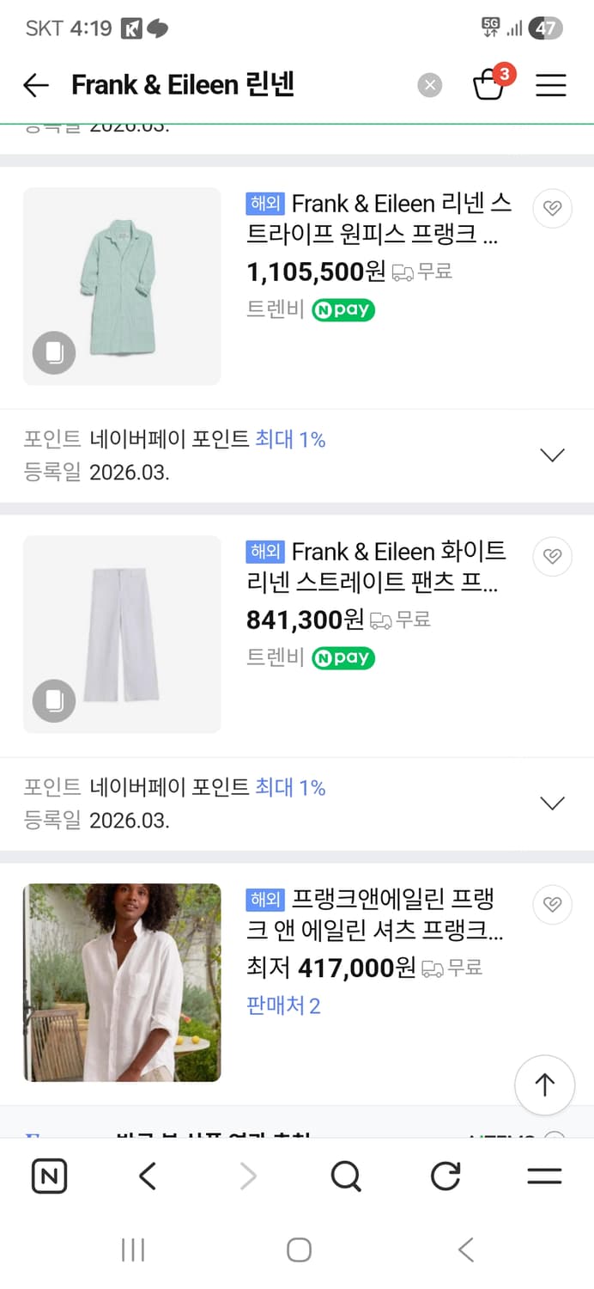The width and height of the screenshot is (594, 1289).
Task: Tap the 해외 badge on the shirt listing
Action: click(266, 900)
